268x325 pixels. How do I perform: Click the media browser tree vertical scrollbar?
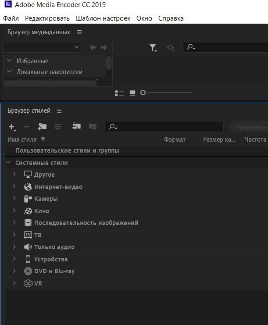[109, 63]
